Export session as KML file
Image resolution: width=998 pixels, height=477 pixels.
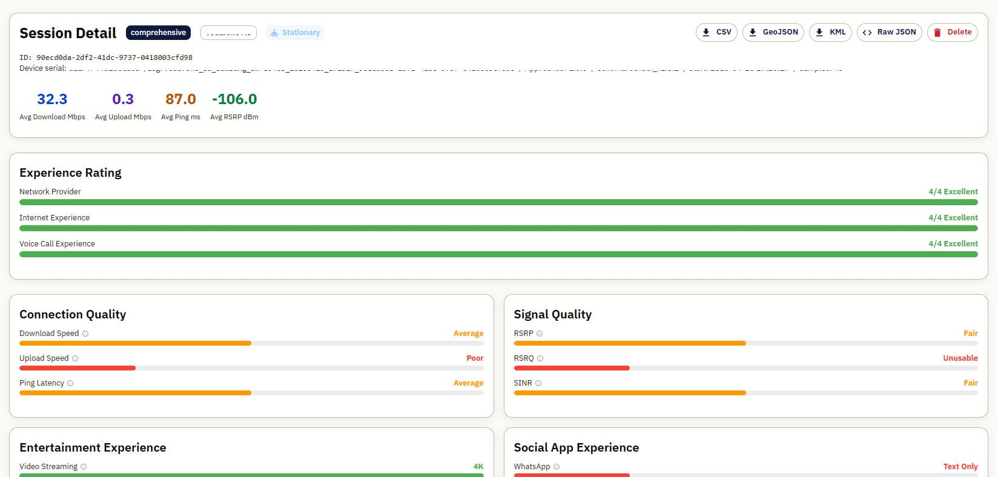coord(830,32)
